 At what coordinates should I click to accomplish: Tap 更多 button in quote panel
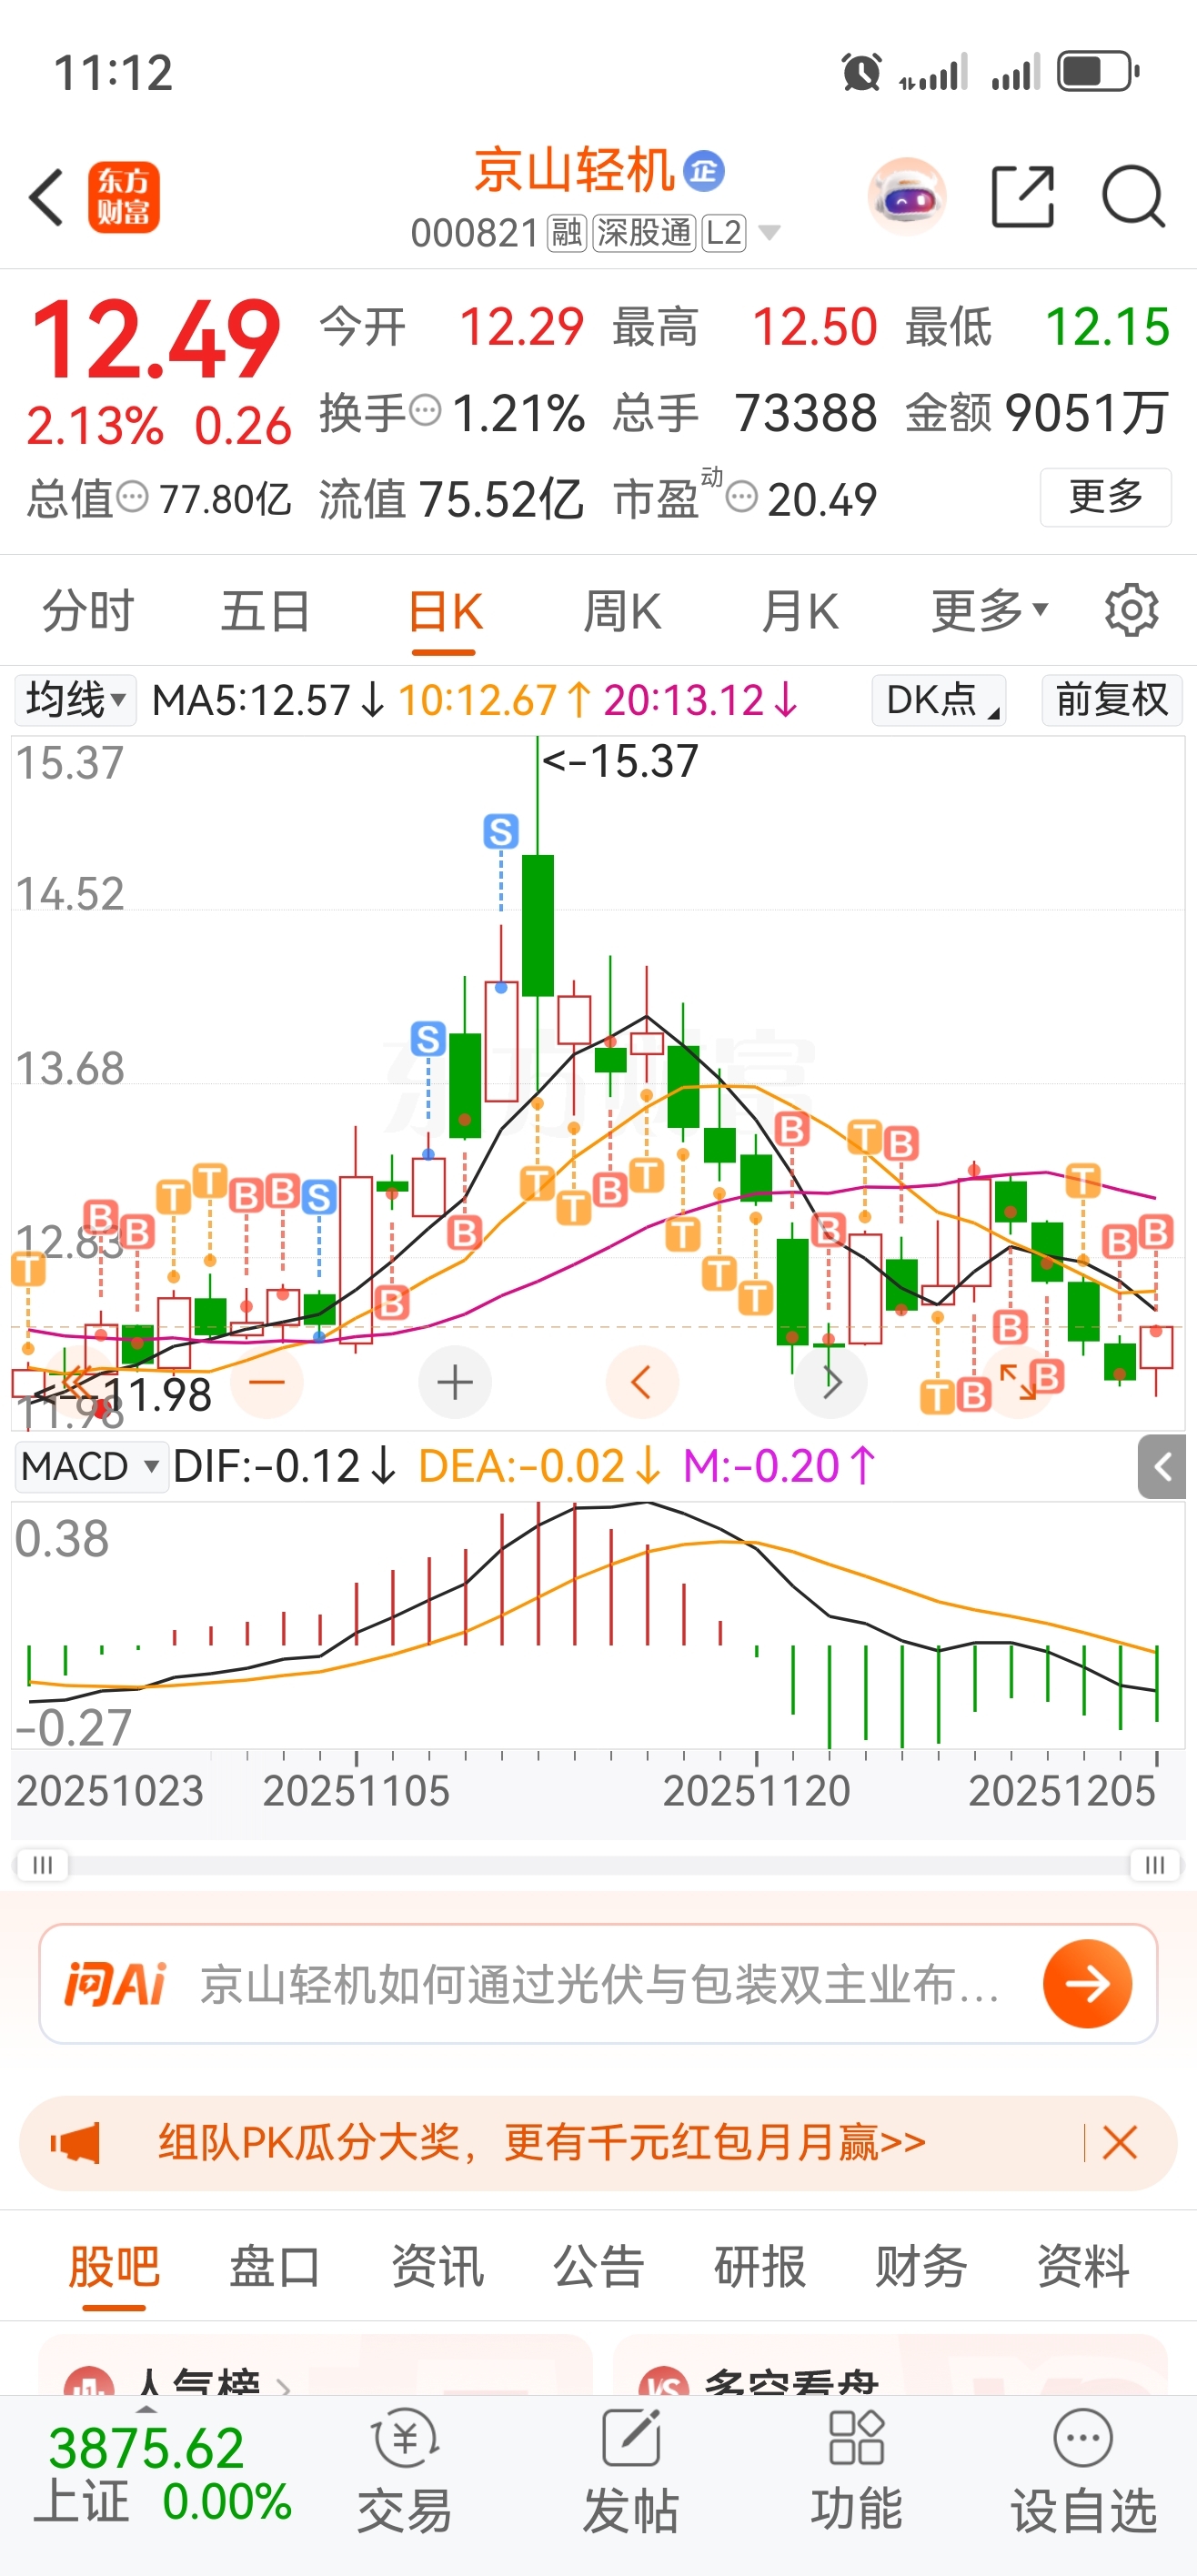pos(1105,496)
